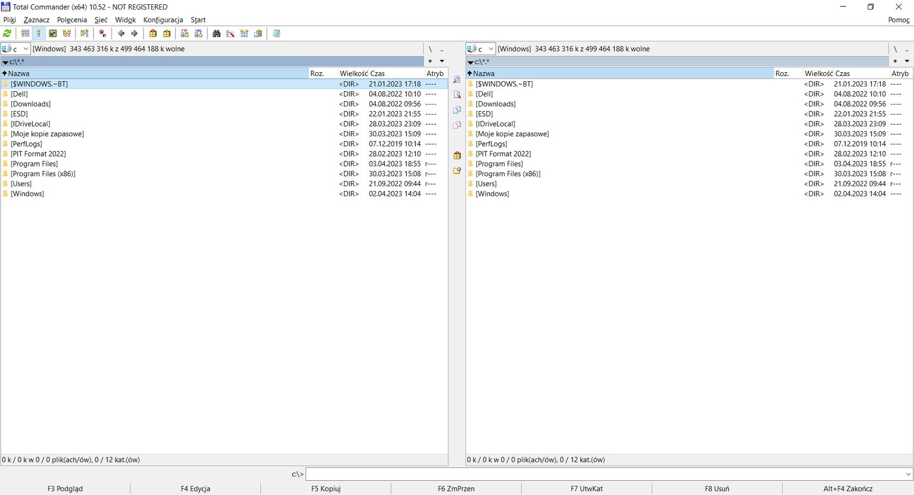Click F7 UtwKat button

587,489
